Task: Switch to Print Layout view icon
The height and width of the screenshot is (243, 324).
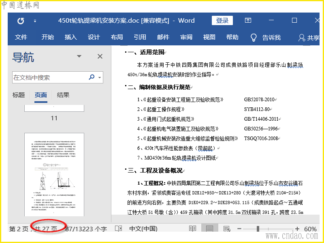Action: coord(209,228)
